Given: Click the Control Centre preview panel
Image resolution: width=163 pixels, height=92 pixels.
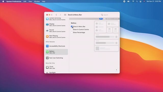Looking at the screenshot, I should click(x=106, y=36).
